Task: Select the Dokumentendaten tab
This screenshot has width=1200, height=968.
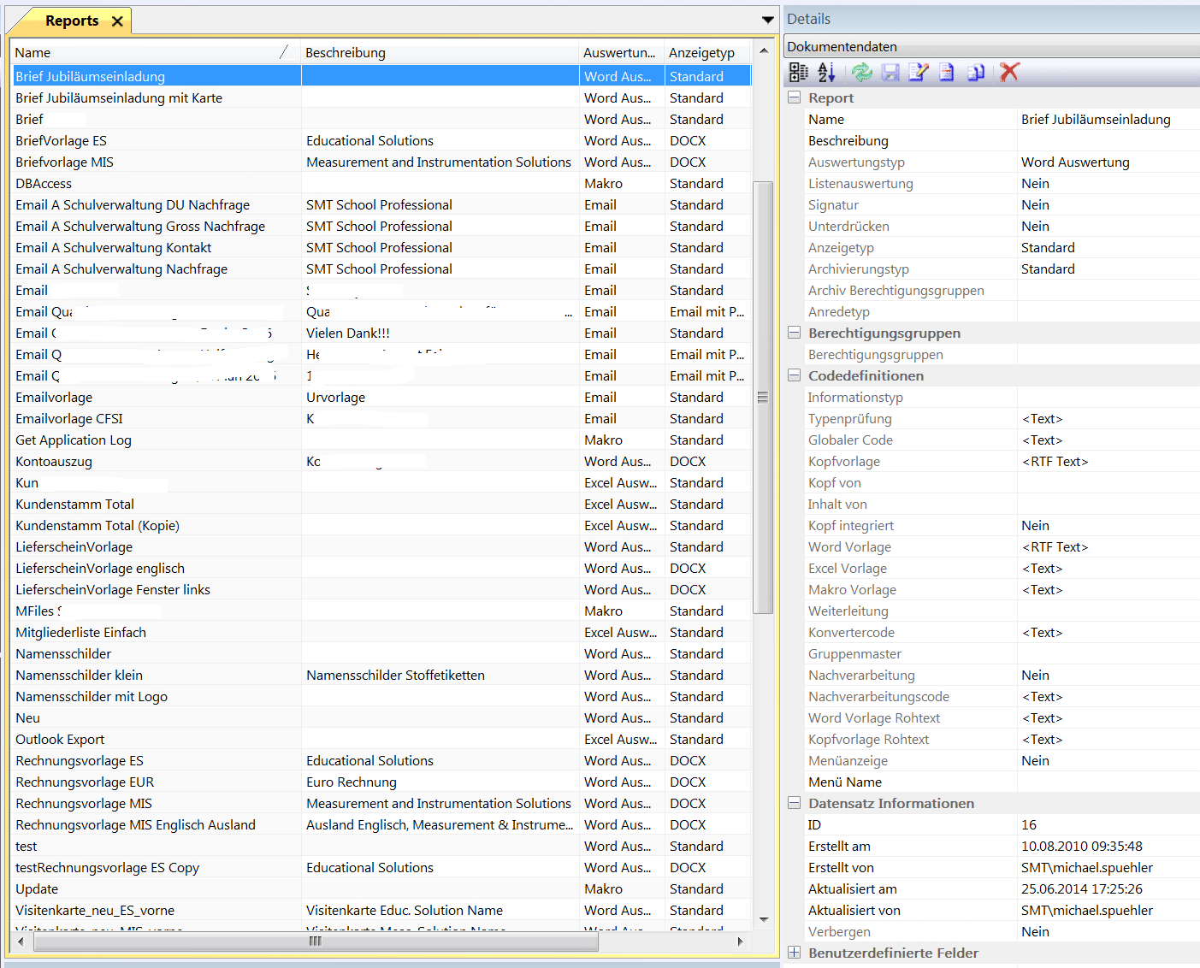Action: coord(842,47)
